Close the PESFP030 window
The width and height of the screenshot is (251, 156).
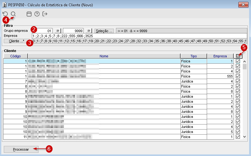coord(243,5)
